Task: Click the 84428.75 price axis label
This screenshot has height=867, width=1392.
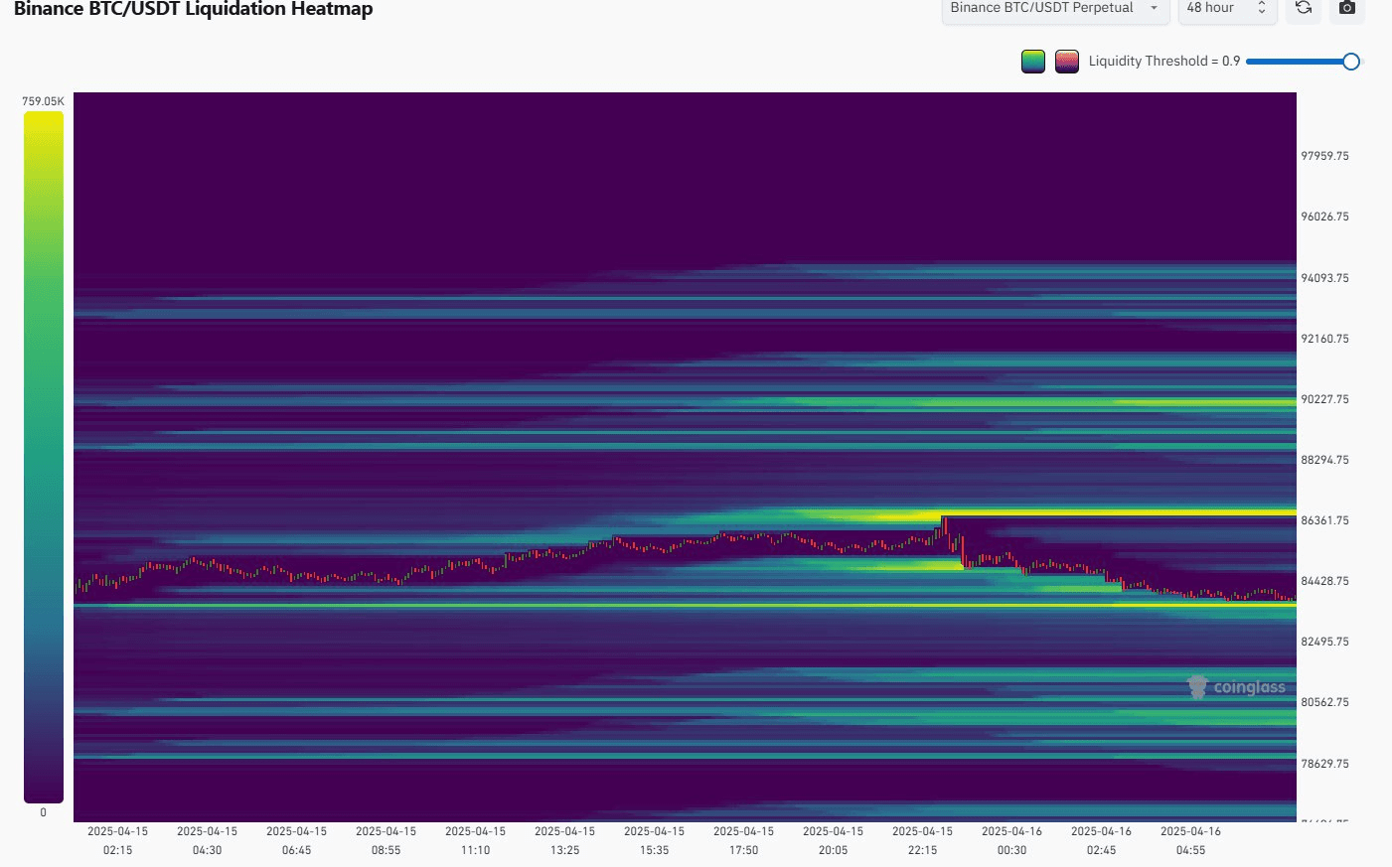Action: click(1325, 581)
